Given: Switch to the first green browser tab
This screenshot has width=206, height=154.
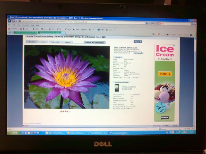Looking at the screenshot, I should (x=25, y=33).
